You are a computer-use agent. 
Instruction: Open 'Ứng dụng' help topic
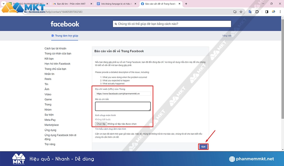tap(50, 130)
